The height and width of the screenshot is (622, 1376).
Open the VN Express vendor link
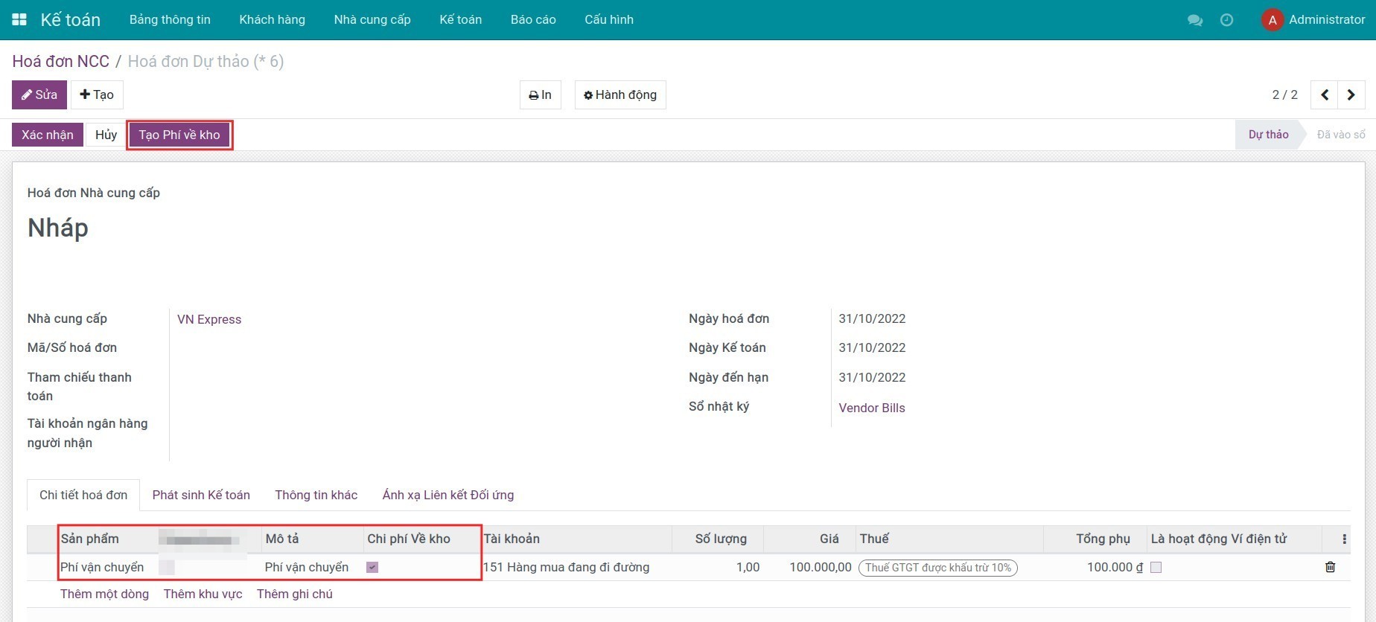209,319
